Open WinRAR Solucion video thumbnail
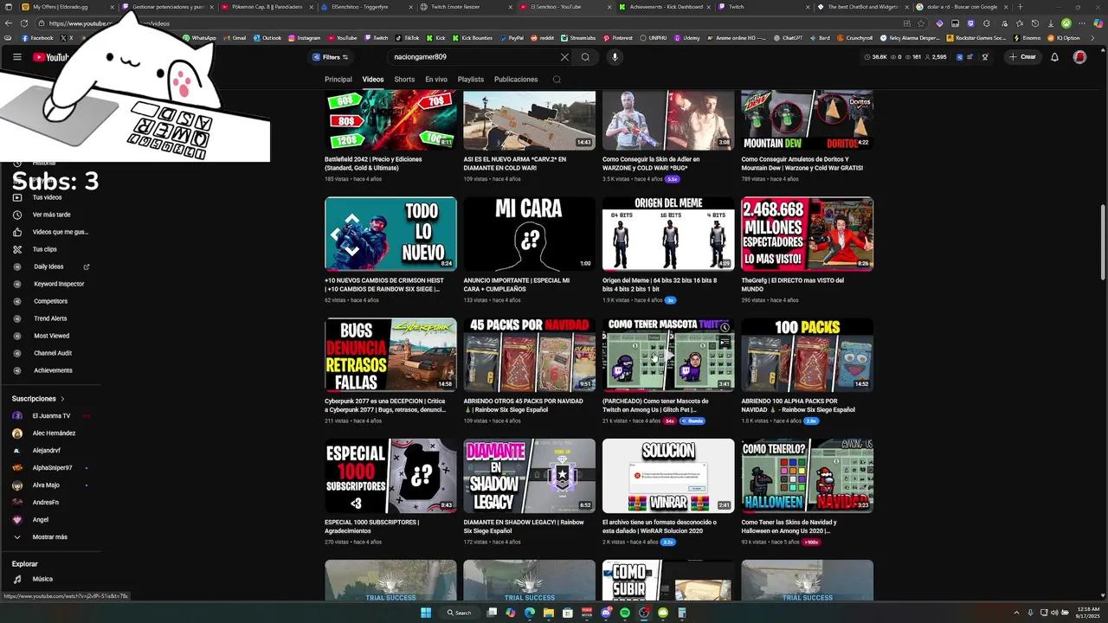1108x623 pixels. (668, 476)
